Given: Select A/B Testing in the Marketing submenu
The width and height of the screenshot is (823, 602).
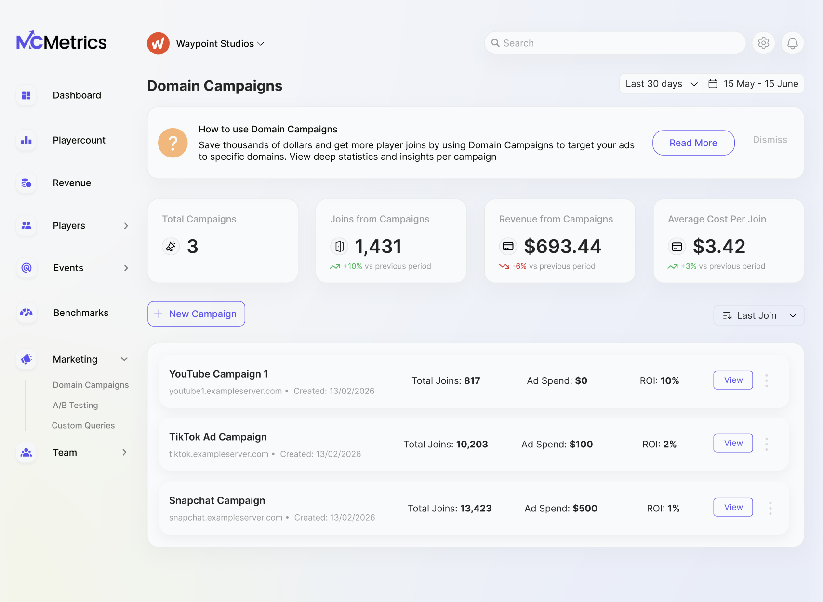Looking at the screenshot, I should (75, 405).
